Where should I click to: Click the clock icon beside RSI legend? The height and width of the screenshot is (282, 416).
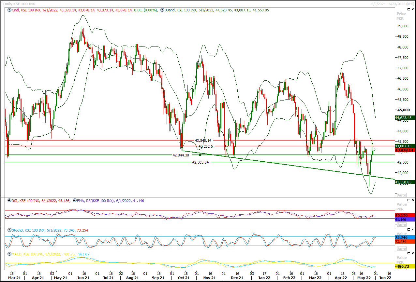coord(9,201)
